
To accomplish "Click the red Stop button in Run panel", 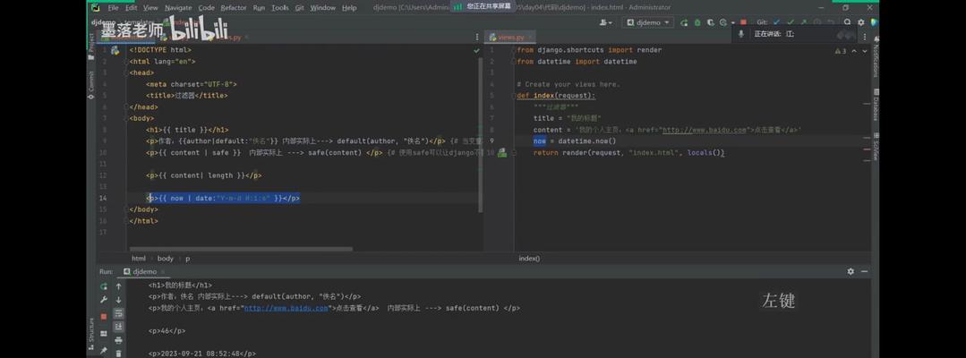I will pyautogui.click(x=104, y=316).
